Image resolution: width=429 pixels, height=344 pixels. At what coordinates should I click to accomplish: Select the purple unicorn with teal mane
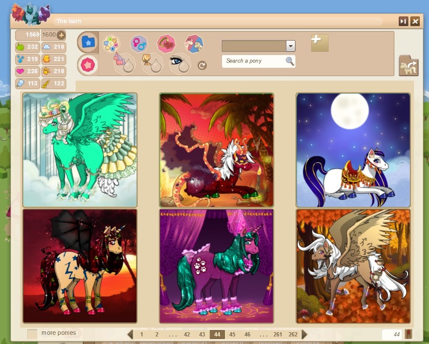tap(216, 266)
